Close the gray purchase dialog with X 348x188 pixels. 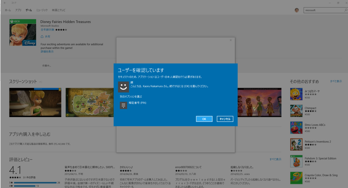[231, 40]
